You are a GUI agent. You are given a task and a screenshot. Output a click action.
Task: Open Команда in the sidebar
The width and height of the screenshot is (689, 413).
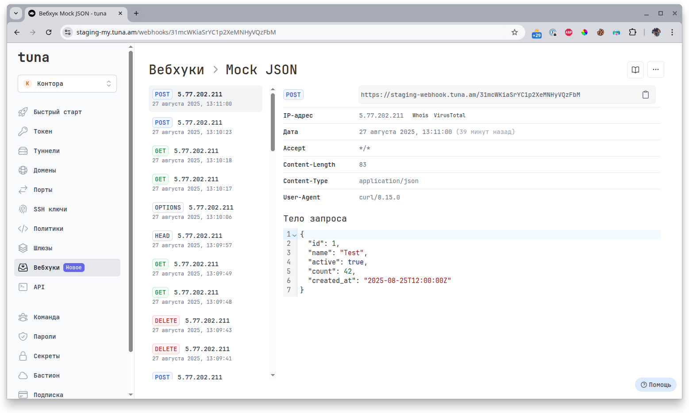pos(67,317)
